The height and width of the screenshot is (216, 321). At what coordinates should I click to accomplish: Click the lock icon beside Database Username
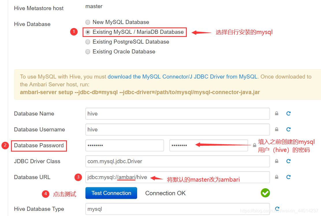(x=277, y=129)
